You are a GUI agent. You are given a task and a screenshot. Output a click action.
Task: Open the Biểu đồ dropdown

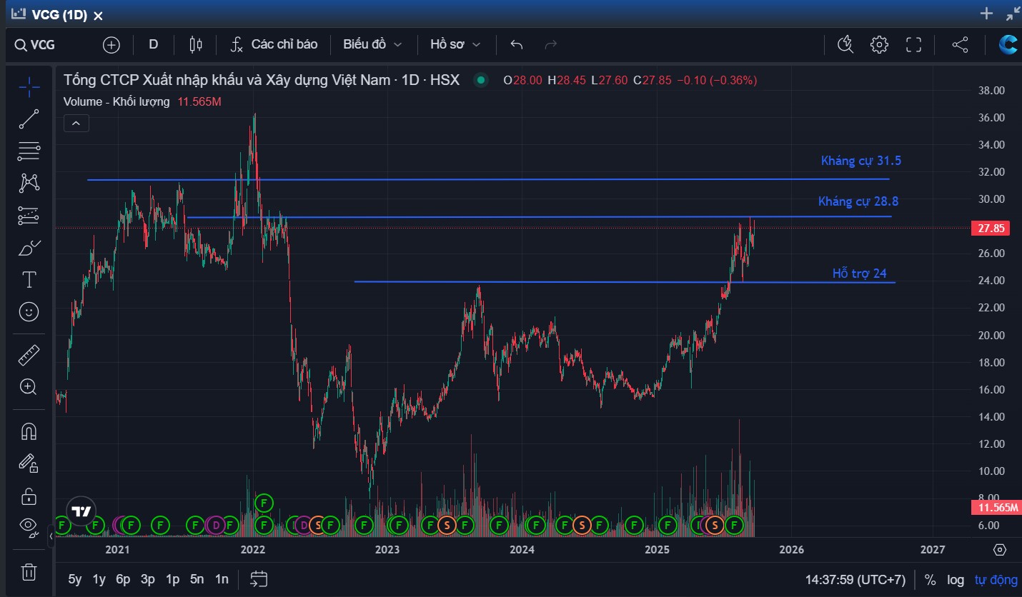[372, 44]
